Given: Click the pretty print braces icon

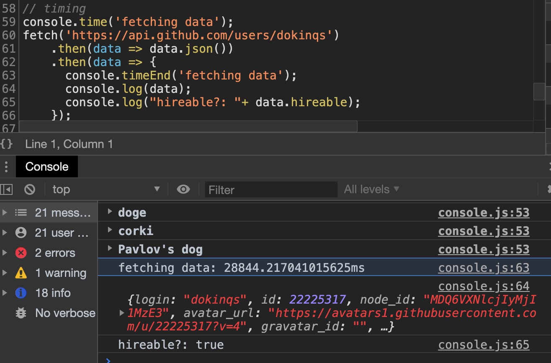Looking at the screenshot, I should [6, 144].
